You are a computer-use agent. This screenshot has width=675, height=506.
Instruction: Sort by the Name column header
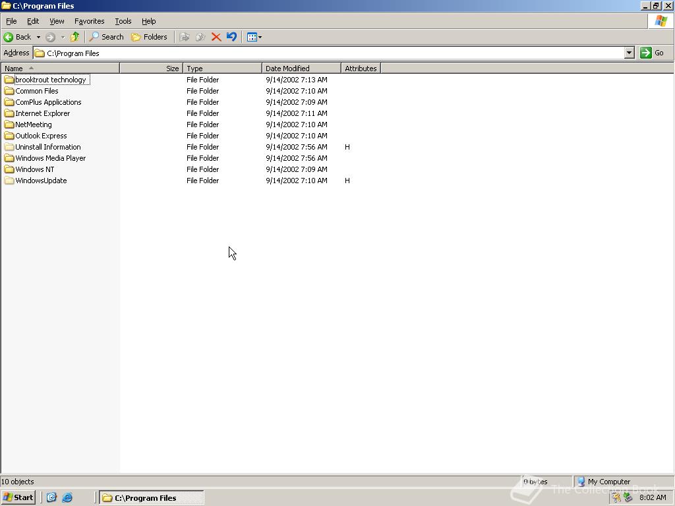click(x=60, y=69)
